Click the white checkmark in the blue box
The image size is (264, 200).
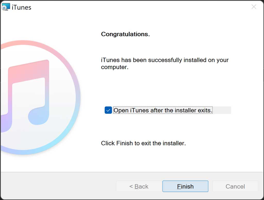click(108, 110)
